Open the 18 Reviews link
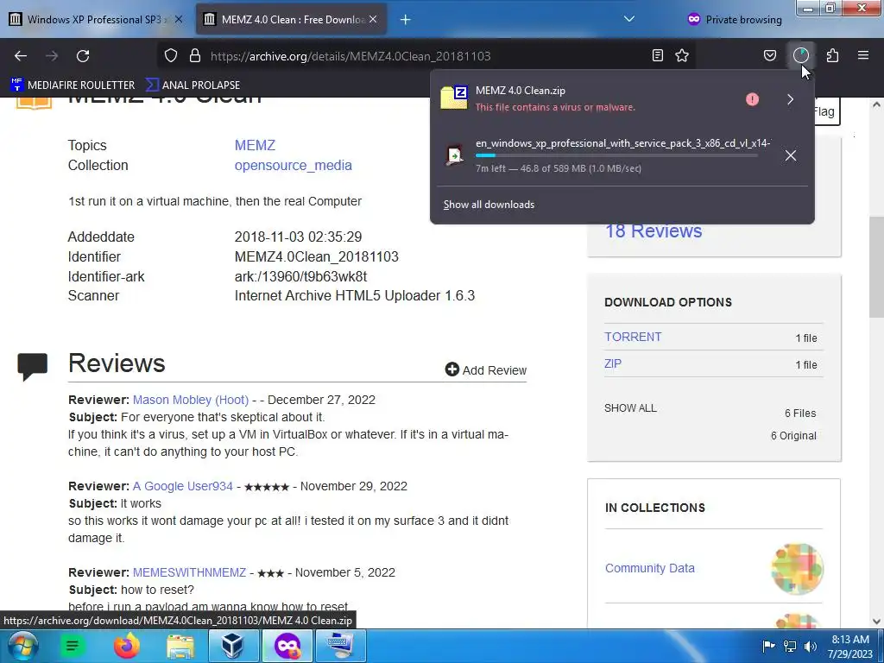The height and width of the screenshot is (663, 884). point(654,231)
